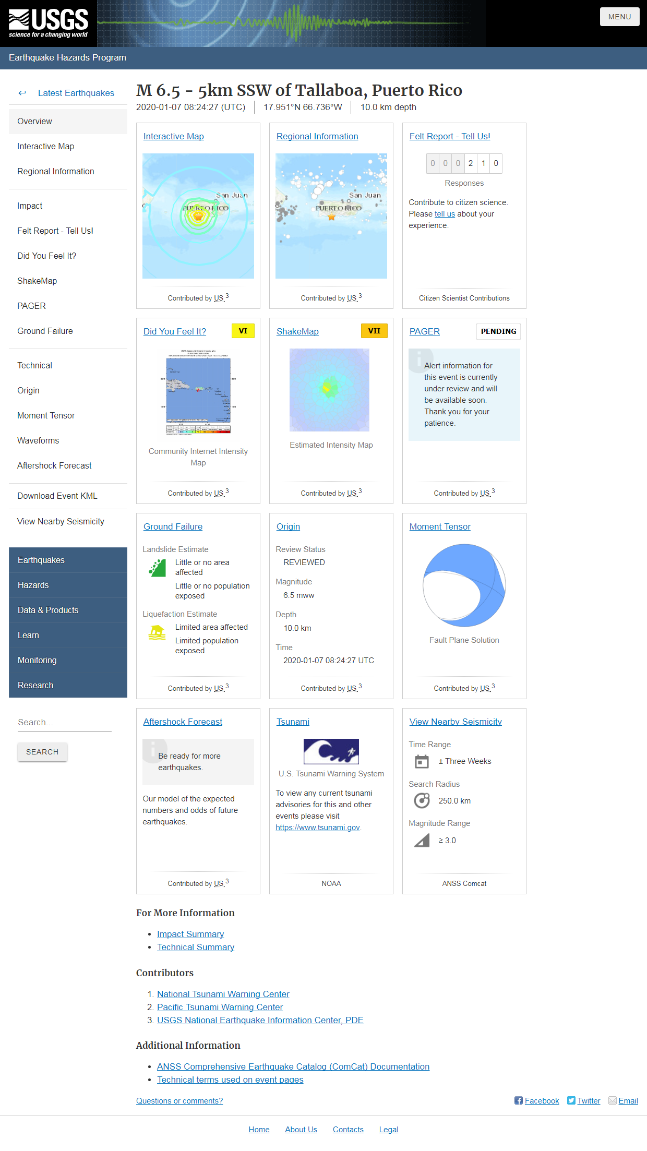This screenshot has width=647, height=1151.
Task: Open the Monitoring navigation section
Action: [68, 660]
